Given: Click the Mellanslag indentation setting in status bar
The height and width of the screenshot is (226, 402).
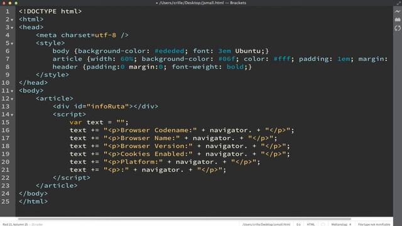Looking at the screenshot, I should point(341,224).
